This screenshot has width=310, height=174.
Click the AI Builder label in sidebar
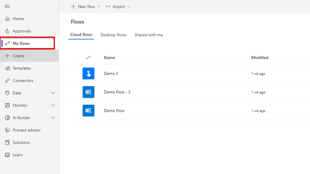22,118
